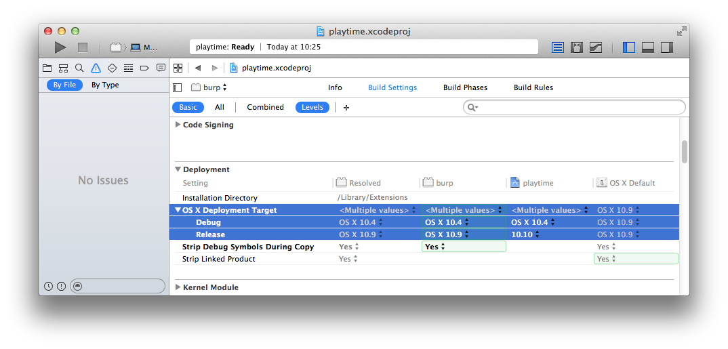The image size is (728, 349).
Task: Switch to the Info tab
Action: tap(335, 87)
